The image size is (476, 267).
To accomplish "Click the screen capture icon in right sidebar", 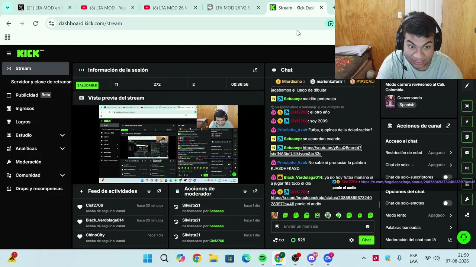I will click(x=467, y=106).
